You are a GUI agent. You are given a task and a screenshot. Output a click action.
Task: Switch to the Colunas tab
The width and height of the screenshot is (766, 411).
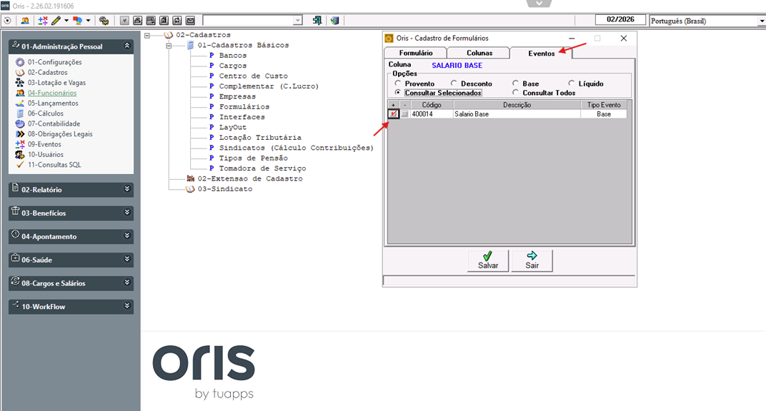[x=479, y=53]
